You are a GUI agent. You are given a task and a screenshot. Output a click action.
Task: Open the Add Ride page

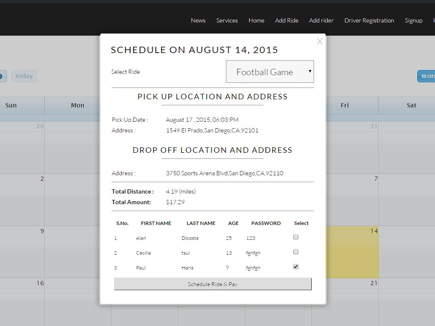pyautogui.click(x=286, y=20)
